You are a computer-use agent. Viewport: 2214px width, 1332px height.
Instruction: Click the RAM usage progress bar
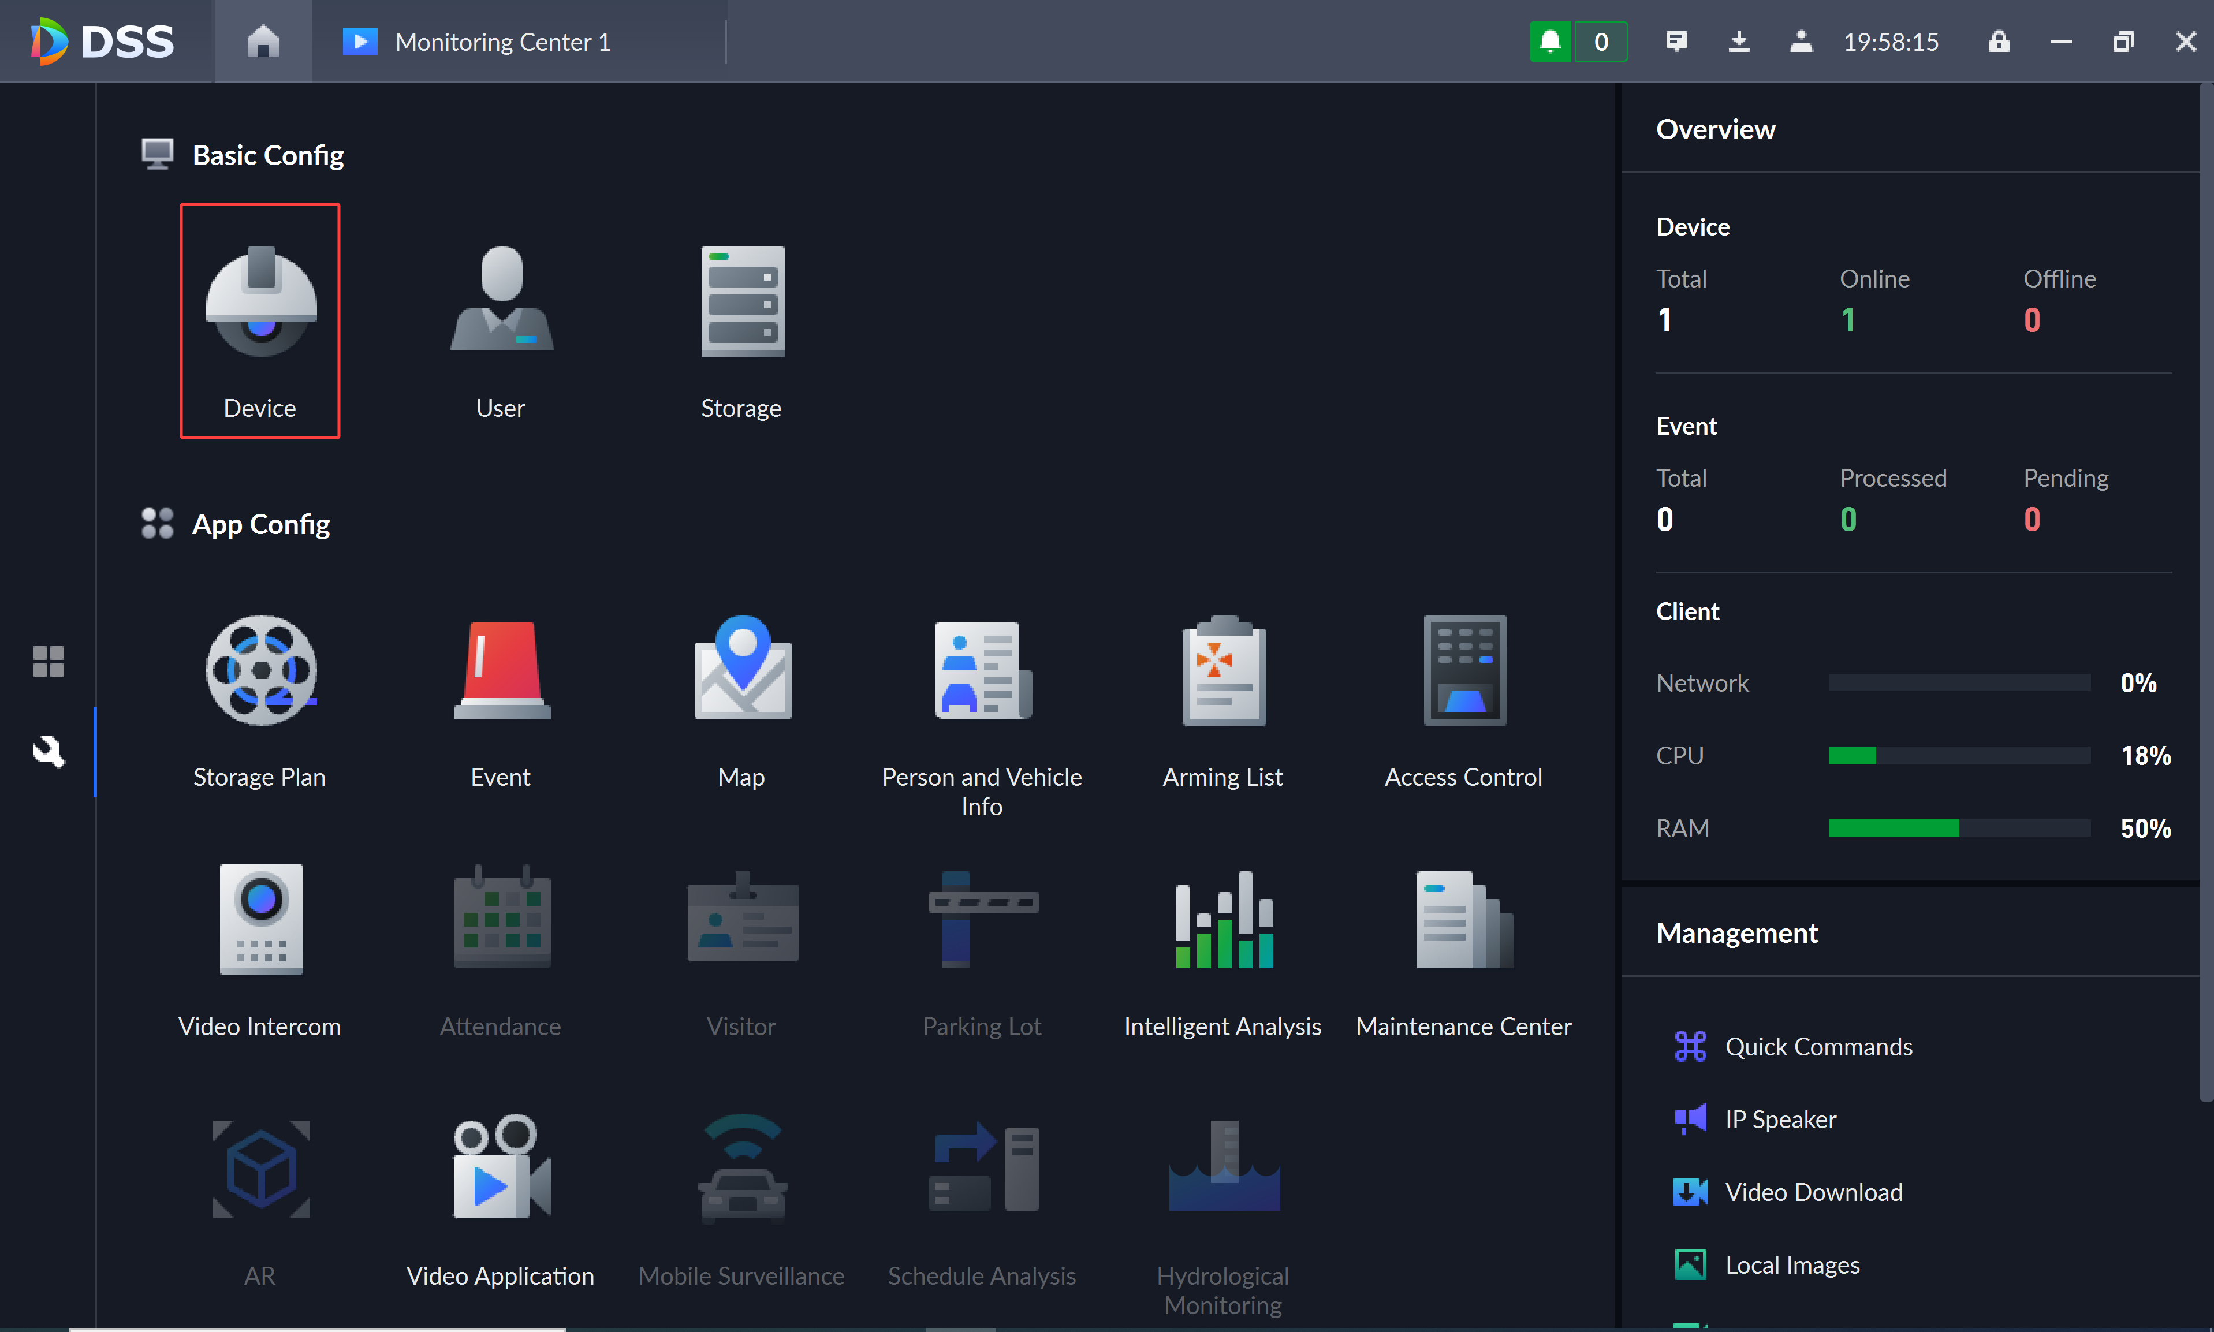pos(1960,827)
